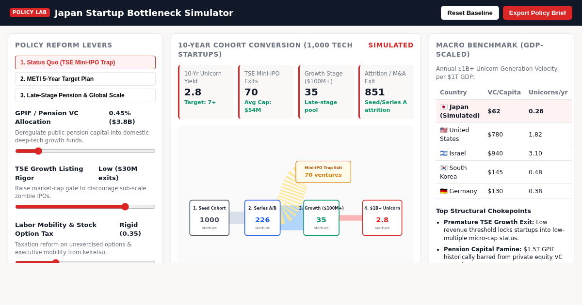
Task: Click the TSE Mini-IPO Exits card
Action: [266, 92]
